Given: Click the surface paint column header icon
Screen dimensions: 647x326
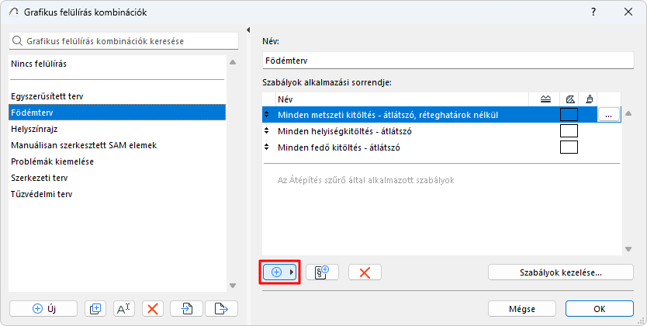Looking at the screenshot, I should click(x=590, y=99).
